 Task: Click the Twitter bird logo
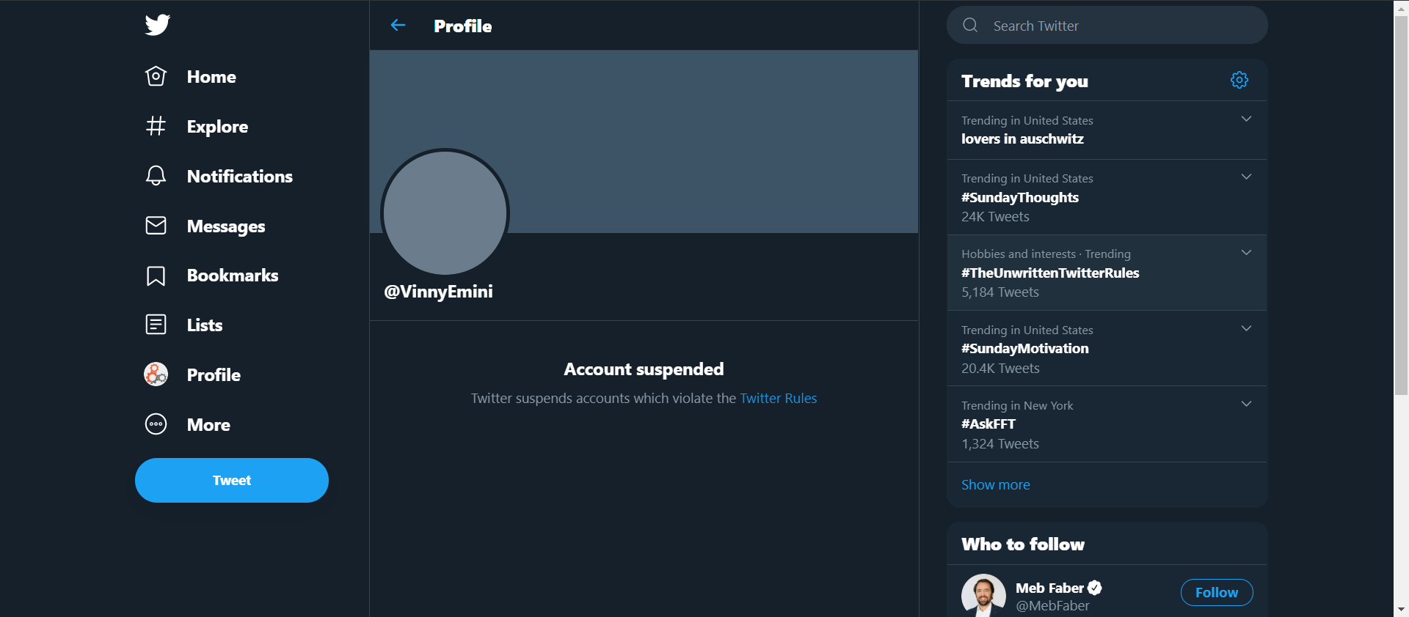click(x=157, y=25)
